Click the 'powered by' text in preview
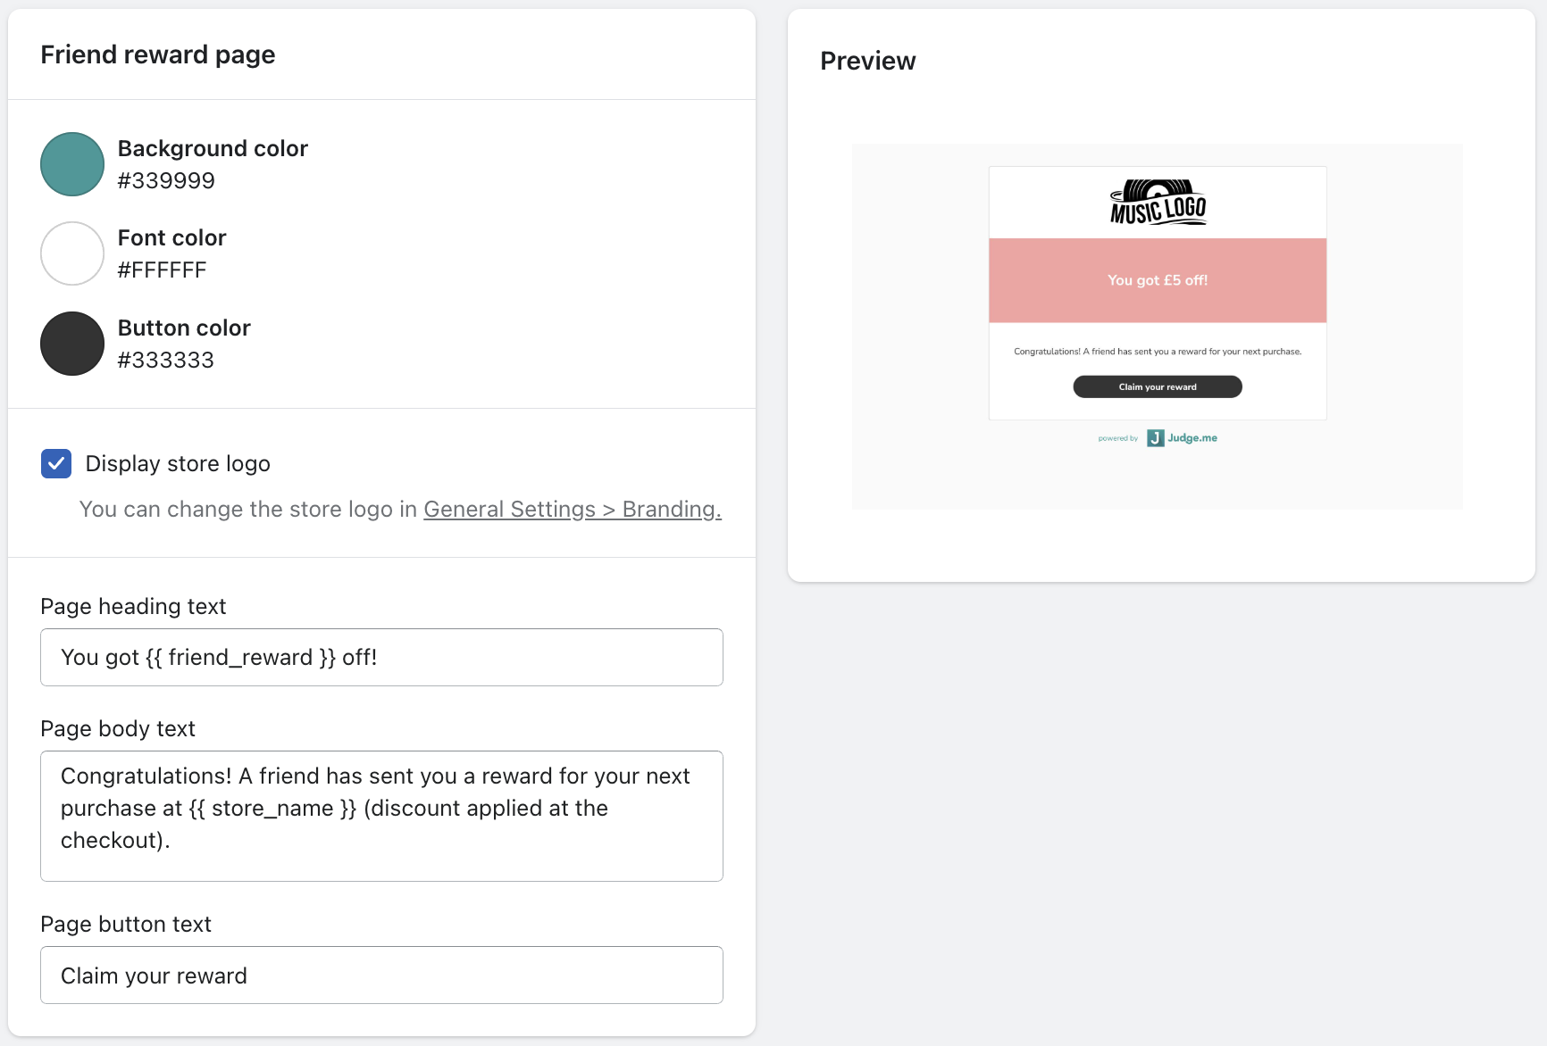Viewport: 1547px width, 1046px height. (1118, 438)
